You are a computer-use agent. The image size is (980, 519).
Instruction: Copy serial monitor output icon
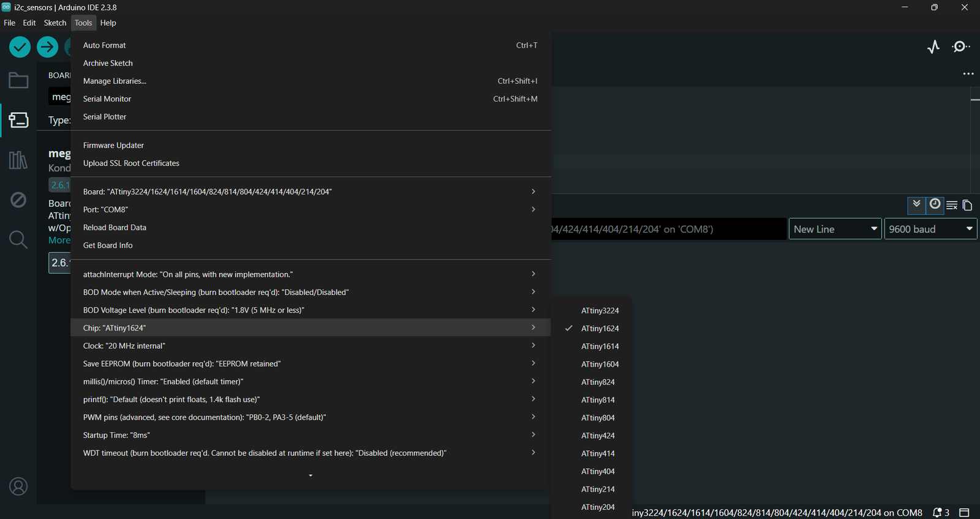coord(967,205)
